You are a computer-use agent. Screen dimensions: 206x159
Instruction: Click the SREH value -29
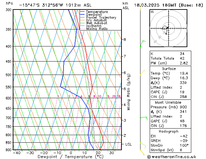coord(184,141)
